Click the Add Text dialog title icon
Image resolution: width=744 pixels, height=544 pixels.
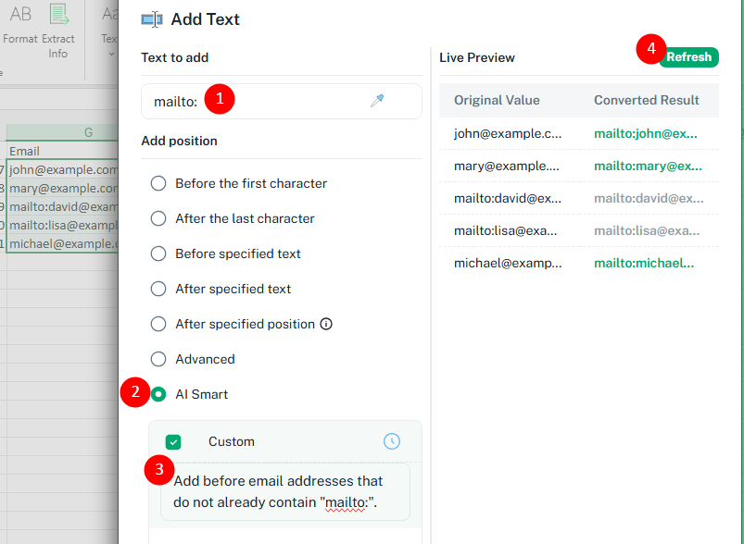152,20
